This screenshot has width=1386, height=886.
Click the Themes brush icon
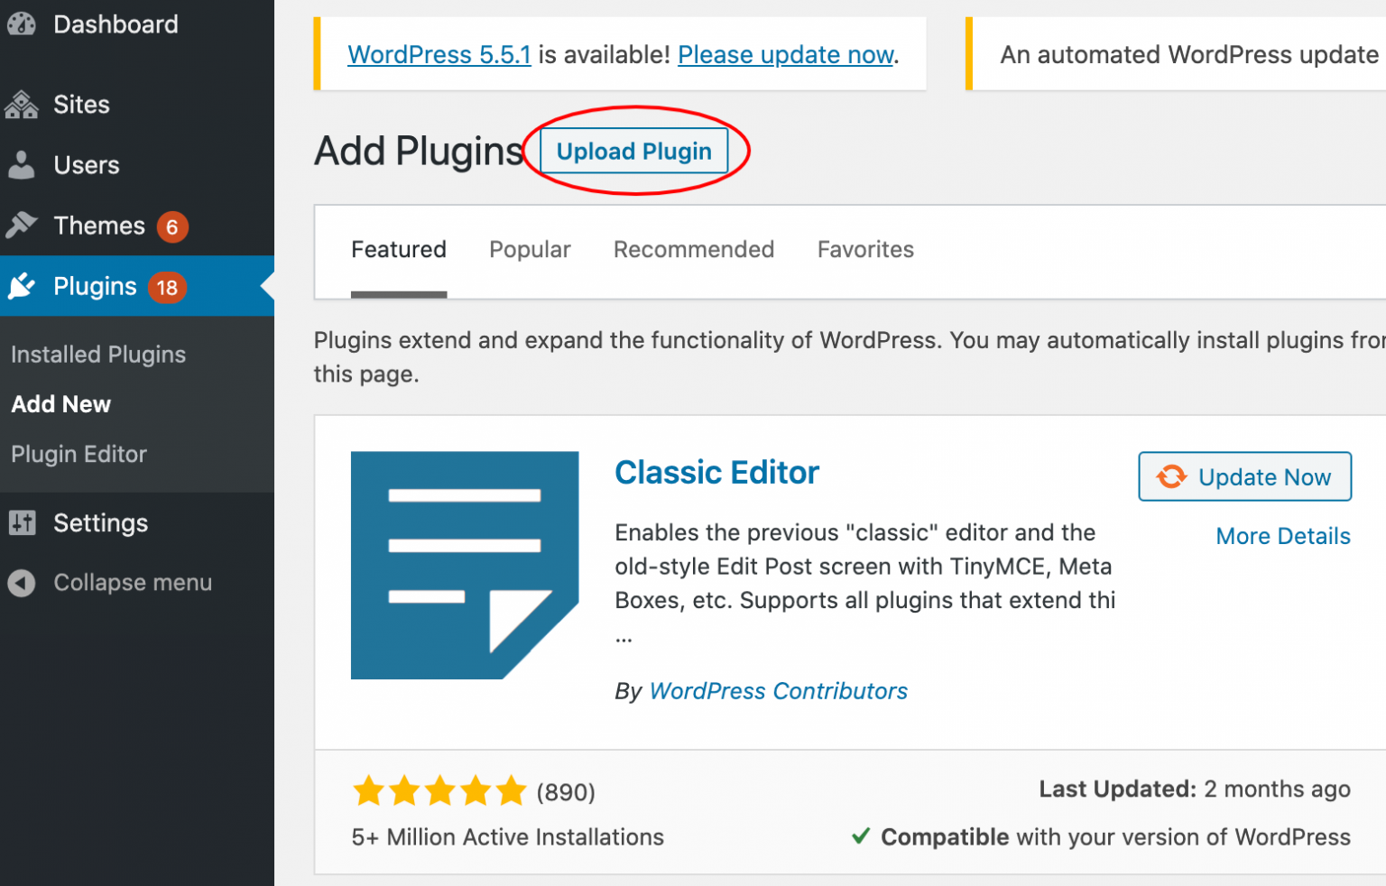[22, 225]
